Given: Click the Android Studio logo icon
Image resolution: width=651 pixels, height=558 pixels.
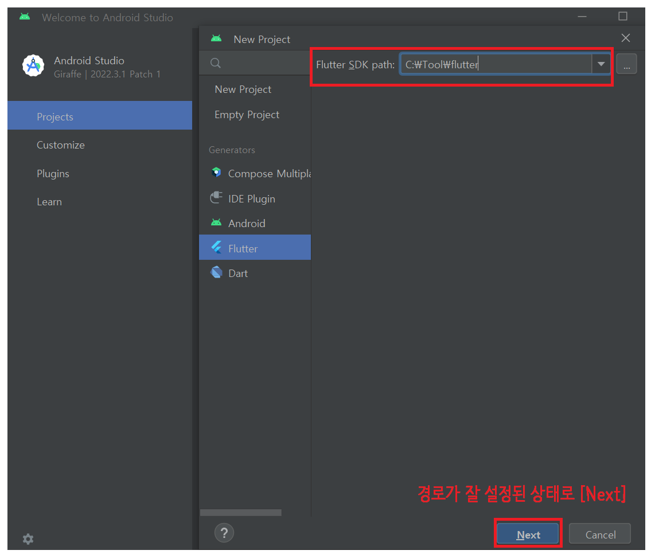Looking at the screenshot, I should pos(33,65).
